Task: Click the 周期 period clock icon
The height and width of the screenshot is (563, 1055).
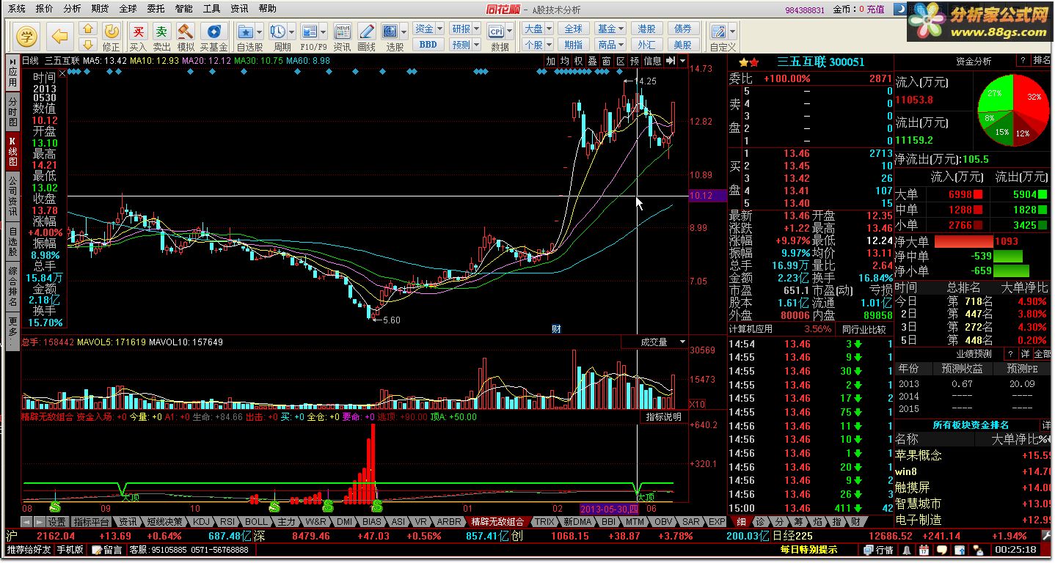Action: pyautogui.click(x=278, y=32)
